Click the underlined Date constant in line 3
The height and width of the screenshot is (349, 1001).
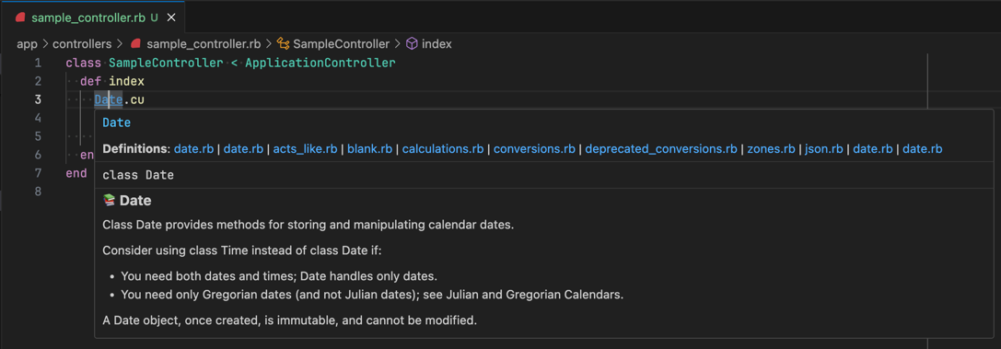click(x=108, y=99)
